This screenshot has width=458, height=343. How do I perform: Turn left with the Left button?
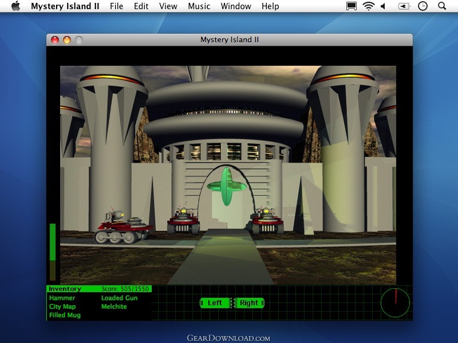[x=215, y=303]
